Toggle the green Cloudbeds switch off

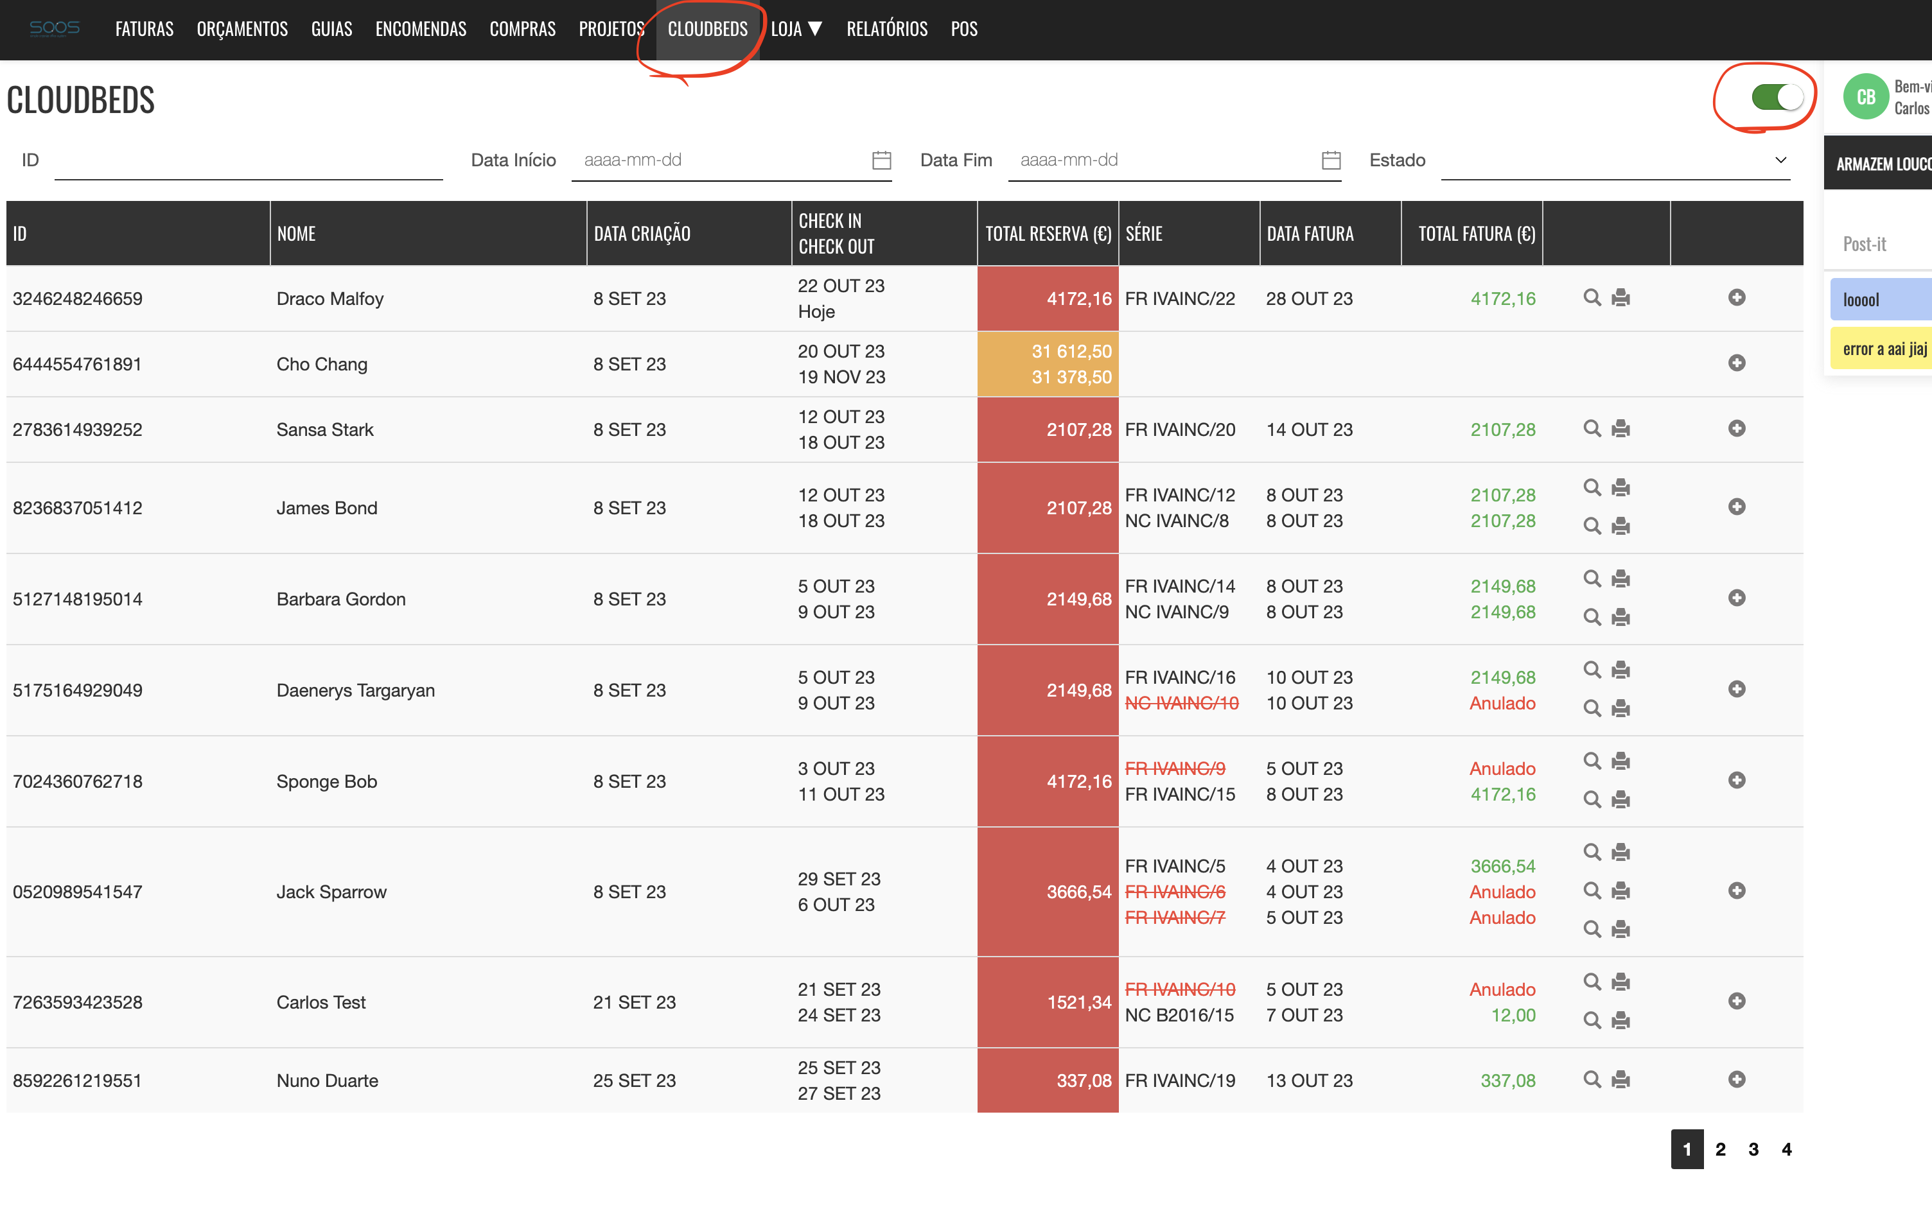1777,98
